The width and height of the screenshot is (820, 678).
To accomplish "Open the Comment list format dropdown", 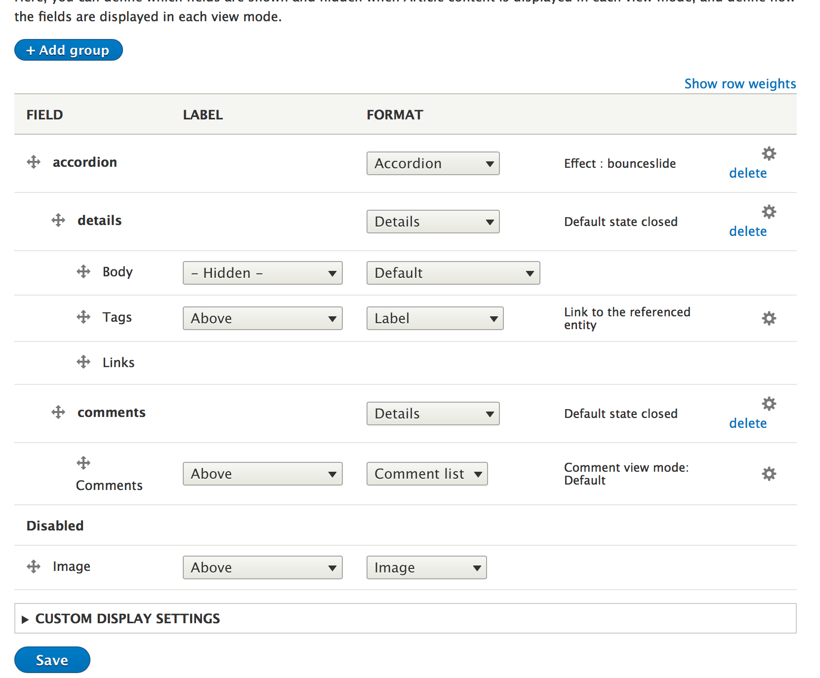I will pos(427,473).
